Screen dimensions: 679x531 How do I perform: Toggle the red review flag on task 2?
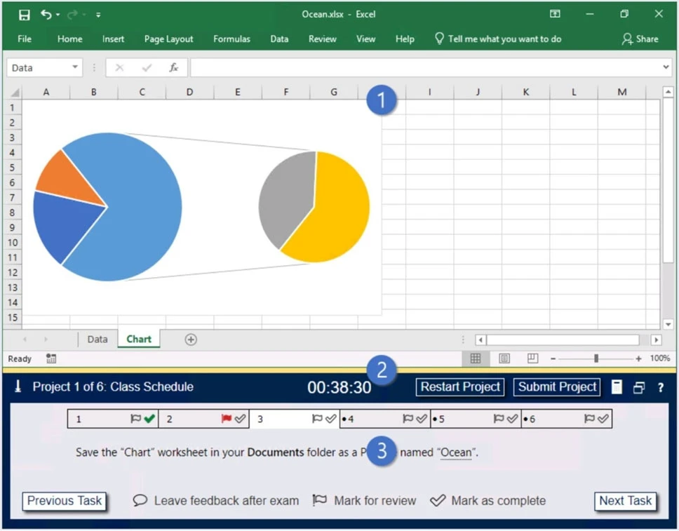coord(226,419)
